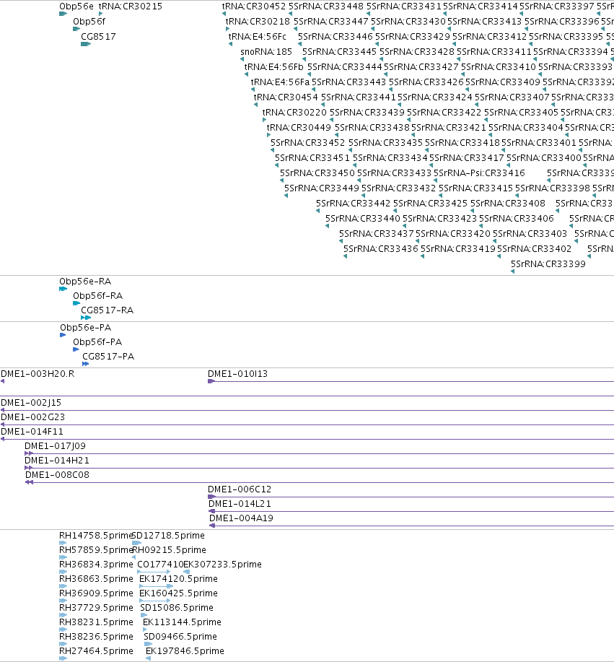The height and width of the screenshot is (662, 614).
Task: Select the Obp56f gene feature label
Action: tap(89, 22)
